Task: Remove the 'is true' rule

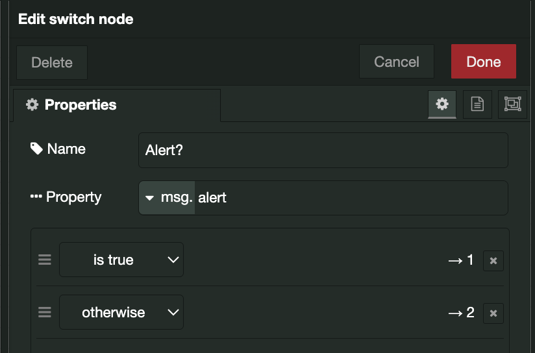Action: [x=493, y=261]
